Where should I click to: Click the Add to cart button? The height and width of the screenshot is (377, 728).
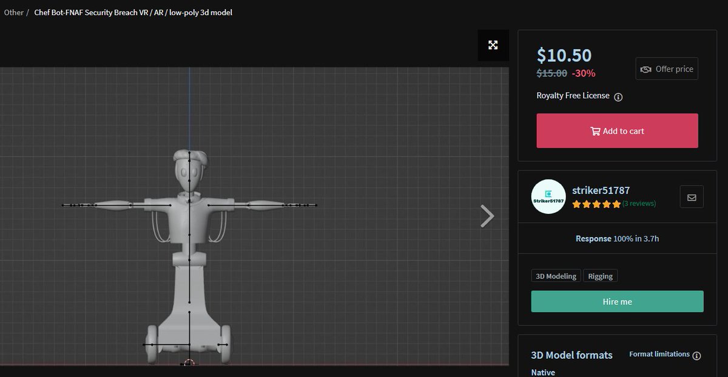pyautogui.click(x=617, y=131)
